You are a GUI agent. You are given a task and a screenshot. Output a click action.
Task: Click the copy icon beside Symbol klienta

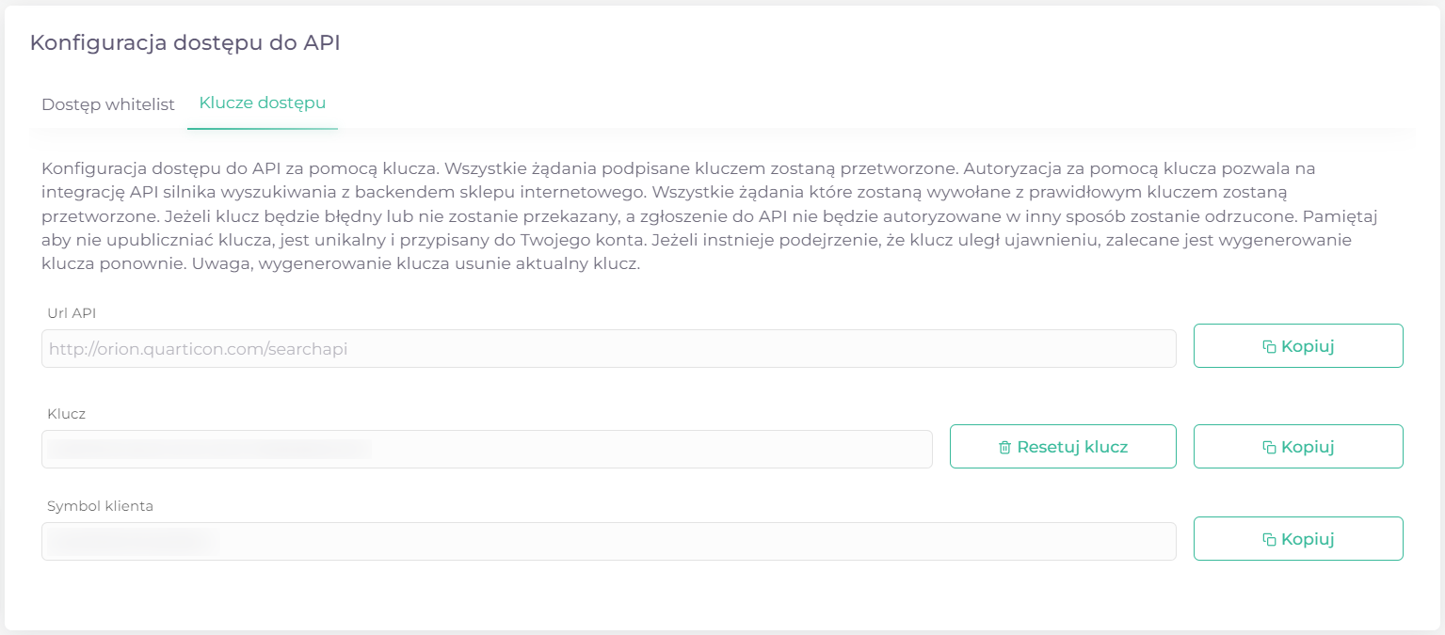pyautogui.click(x=1269, y=539)
